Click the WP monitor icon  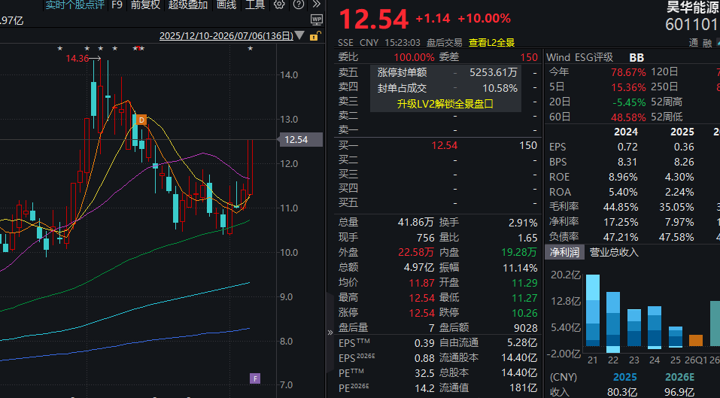[317, 20]
